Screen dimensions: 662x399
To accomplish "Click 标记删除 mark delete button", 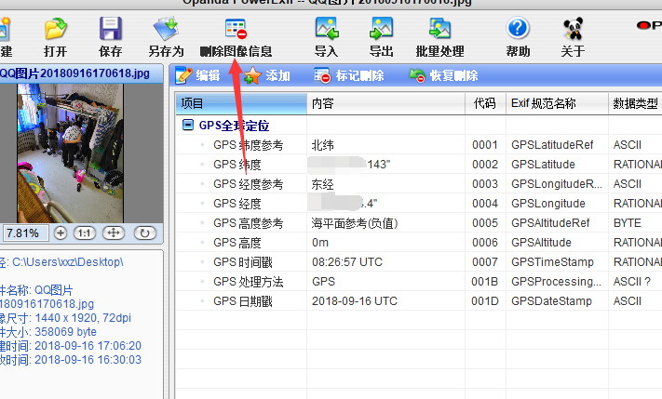I will point(349,75).
